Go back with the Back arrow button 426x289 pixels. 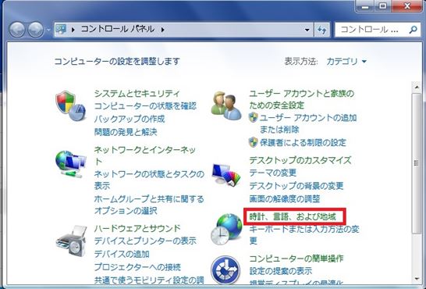tap(17, 30)
